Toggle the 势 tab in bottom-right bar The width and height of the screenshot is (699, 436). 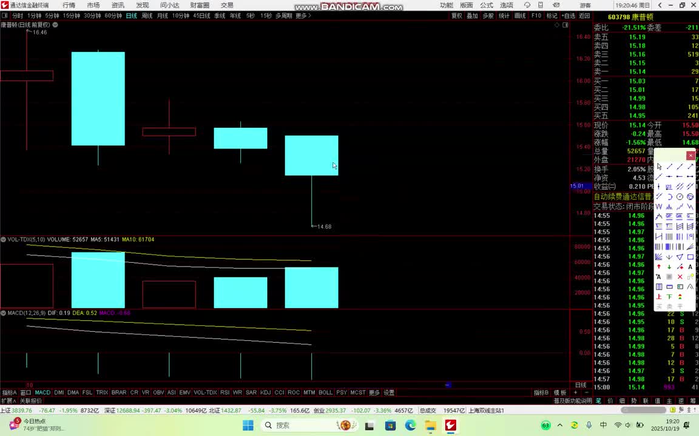(633, 401)
